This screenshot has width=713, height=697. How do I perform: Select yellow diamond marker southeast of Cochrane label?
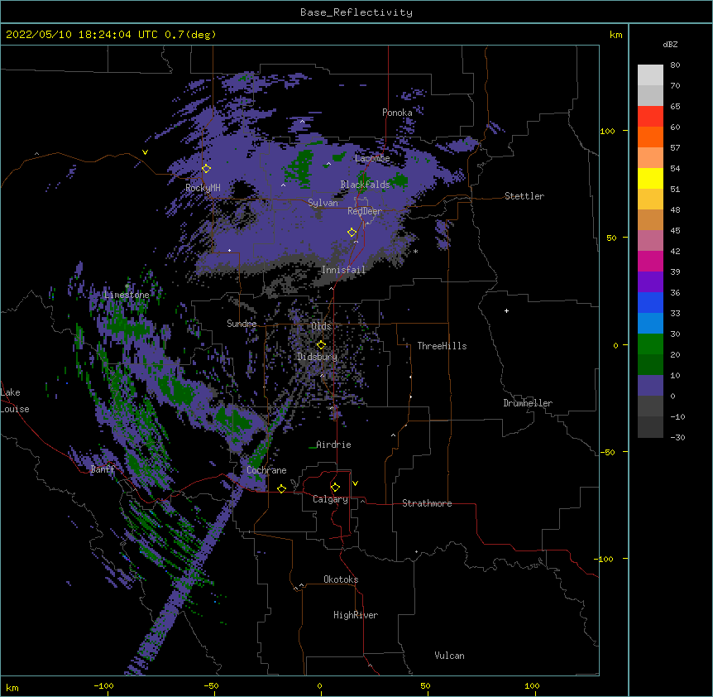(x=281, y=488)
